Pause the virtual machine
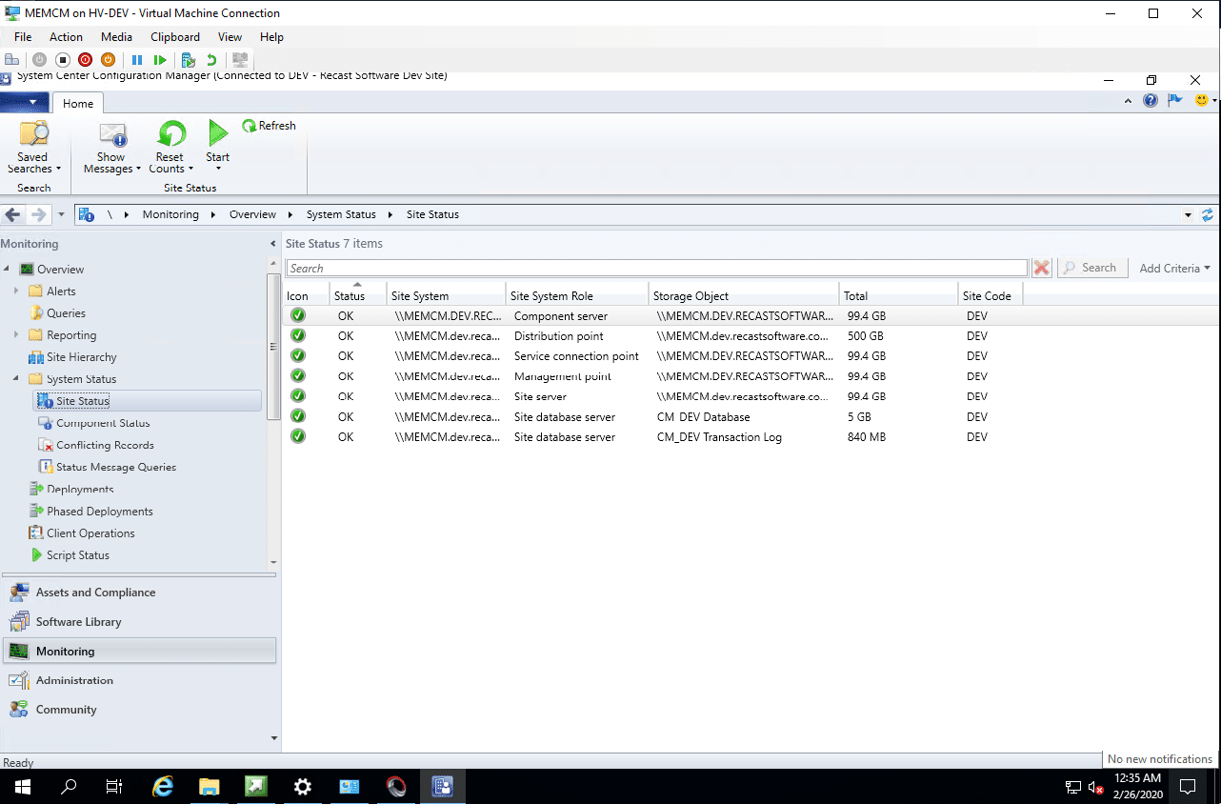The image size is (1221, 804). click(137, 59)
